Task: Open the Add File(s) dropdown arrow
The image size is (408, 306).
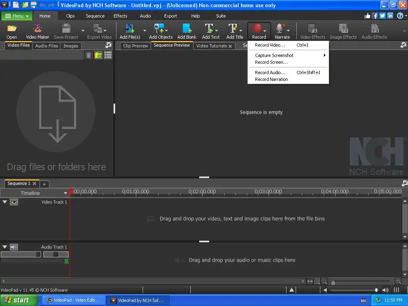Action: pos(145,31)
